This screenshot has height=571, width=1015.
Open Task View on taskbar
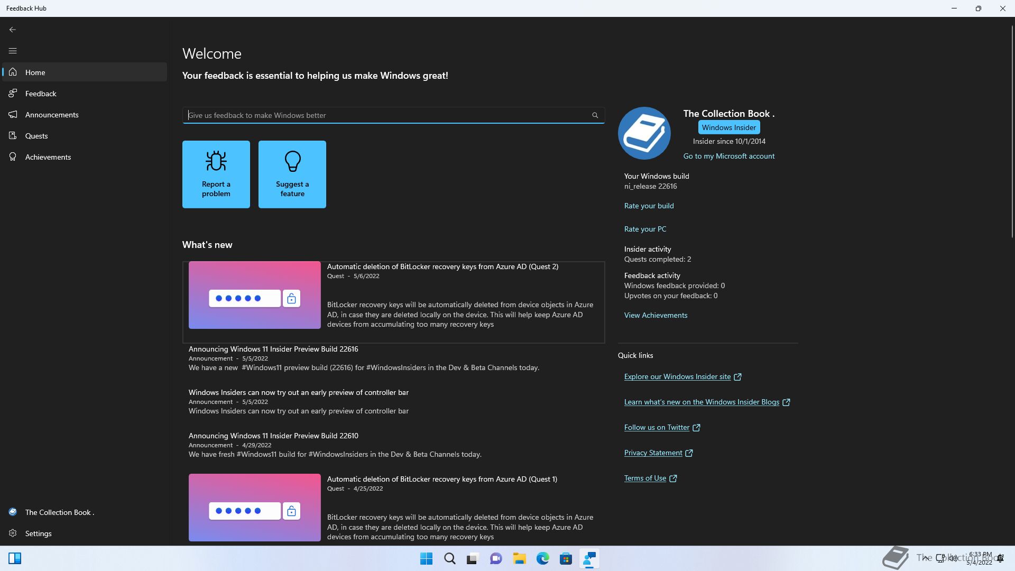(473, 559)
